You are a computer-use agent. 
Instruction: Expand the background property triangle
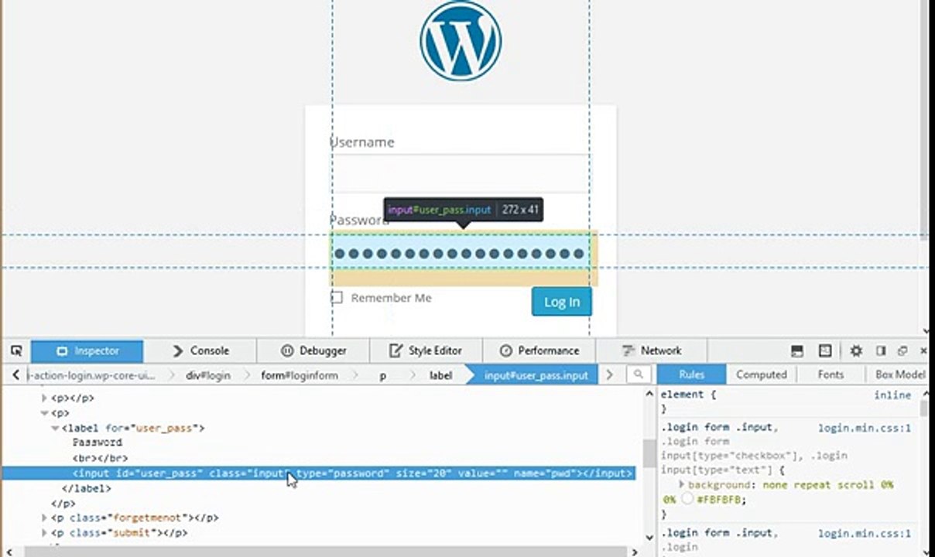coord(681,484)
